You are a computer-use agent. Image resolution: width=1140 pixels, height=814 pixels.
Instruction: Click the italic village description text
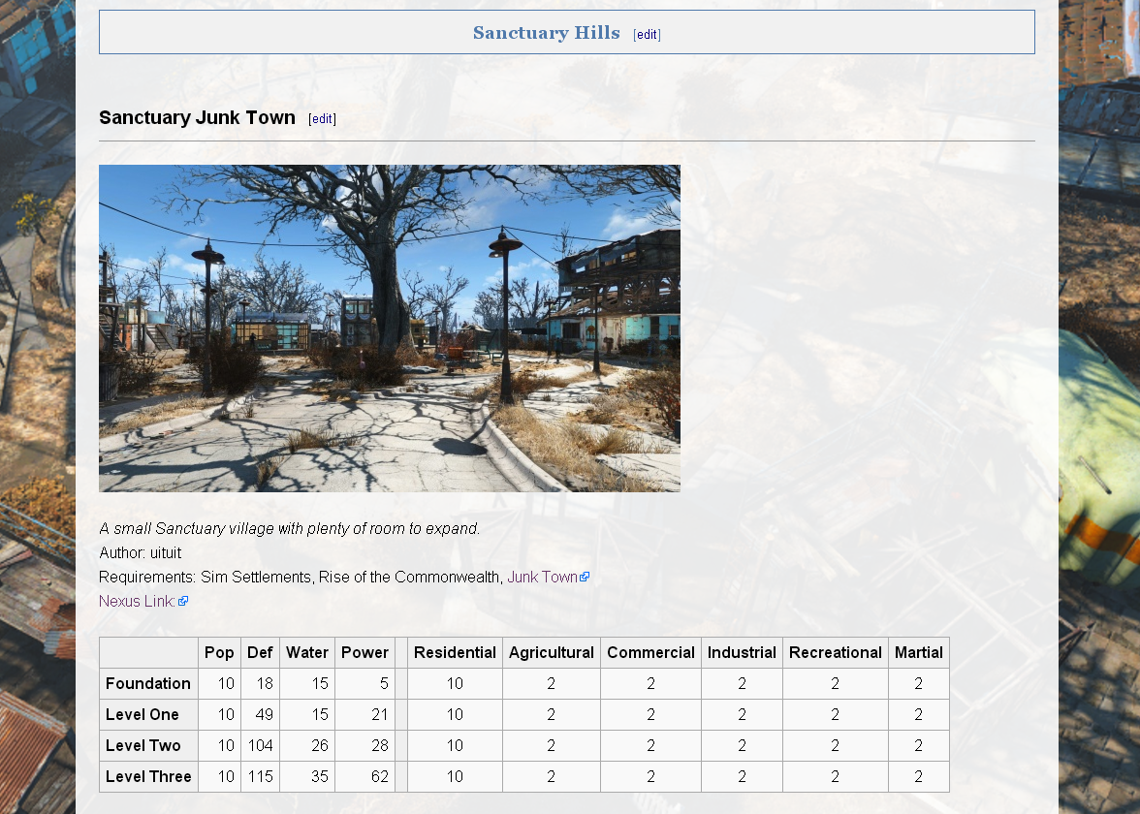(x=289, y=529)
